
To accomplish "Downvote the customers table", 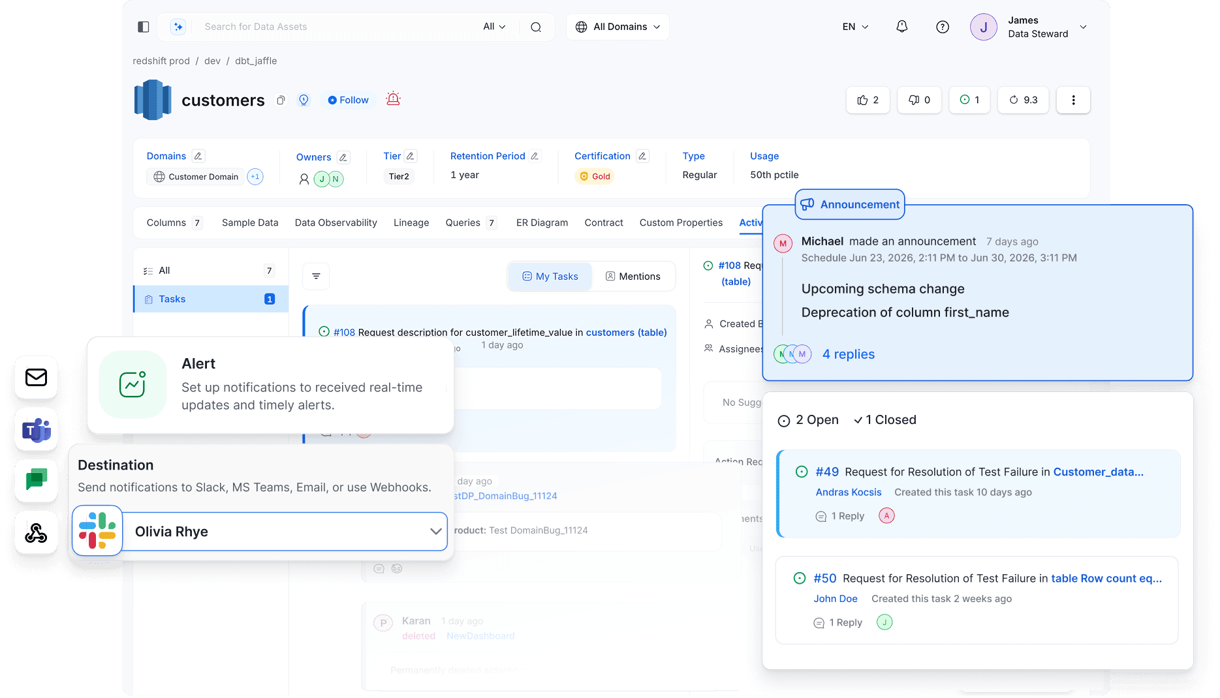I will tap(919, 100).
